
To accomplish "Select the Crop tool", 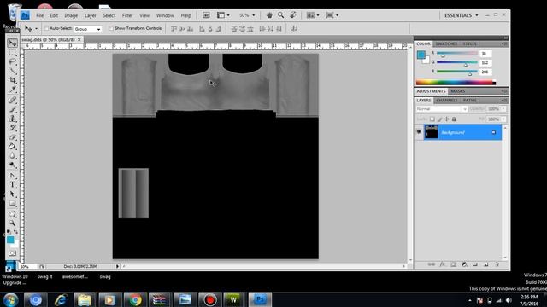I will pos(13,80).
